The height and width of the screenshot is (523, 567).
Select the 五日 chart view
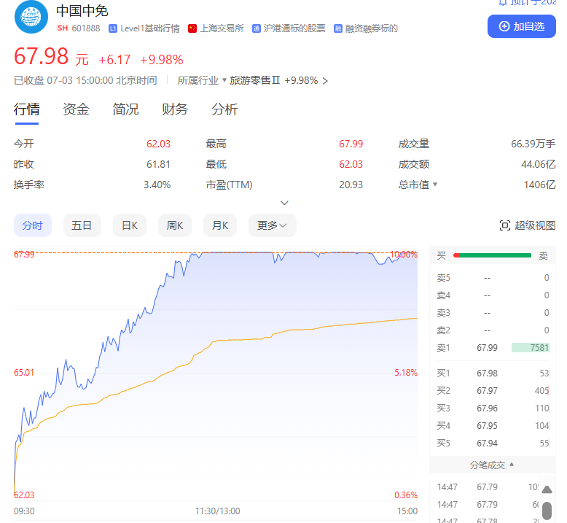click(x=82, y=225)
